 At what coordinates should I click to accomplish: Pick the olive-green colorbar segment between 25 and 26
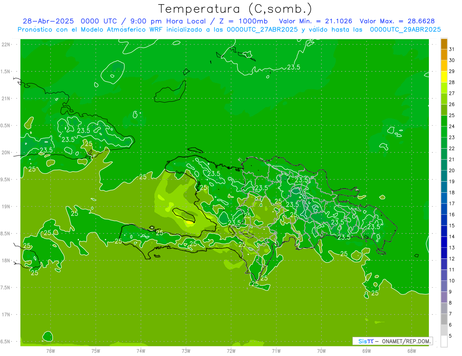444,110
